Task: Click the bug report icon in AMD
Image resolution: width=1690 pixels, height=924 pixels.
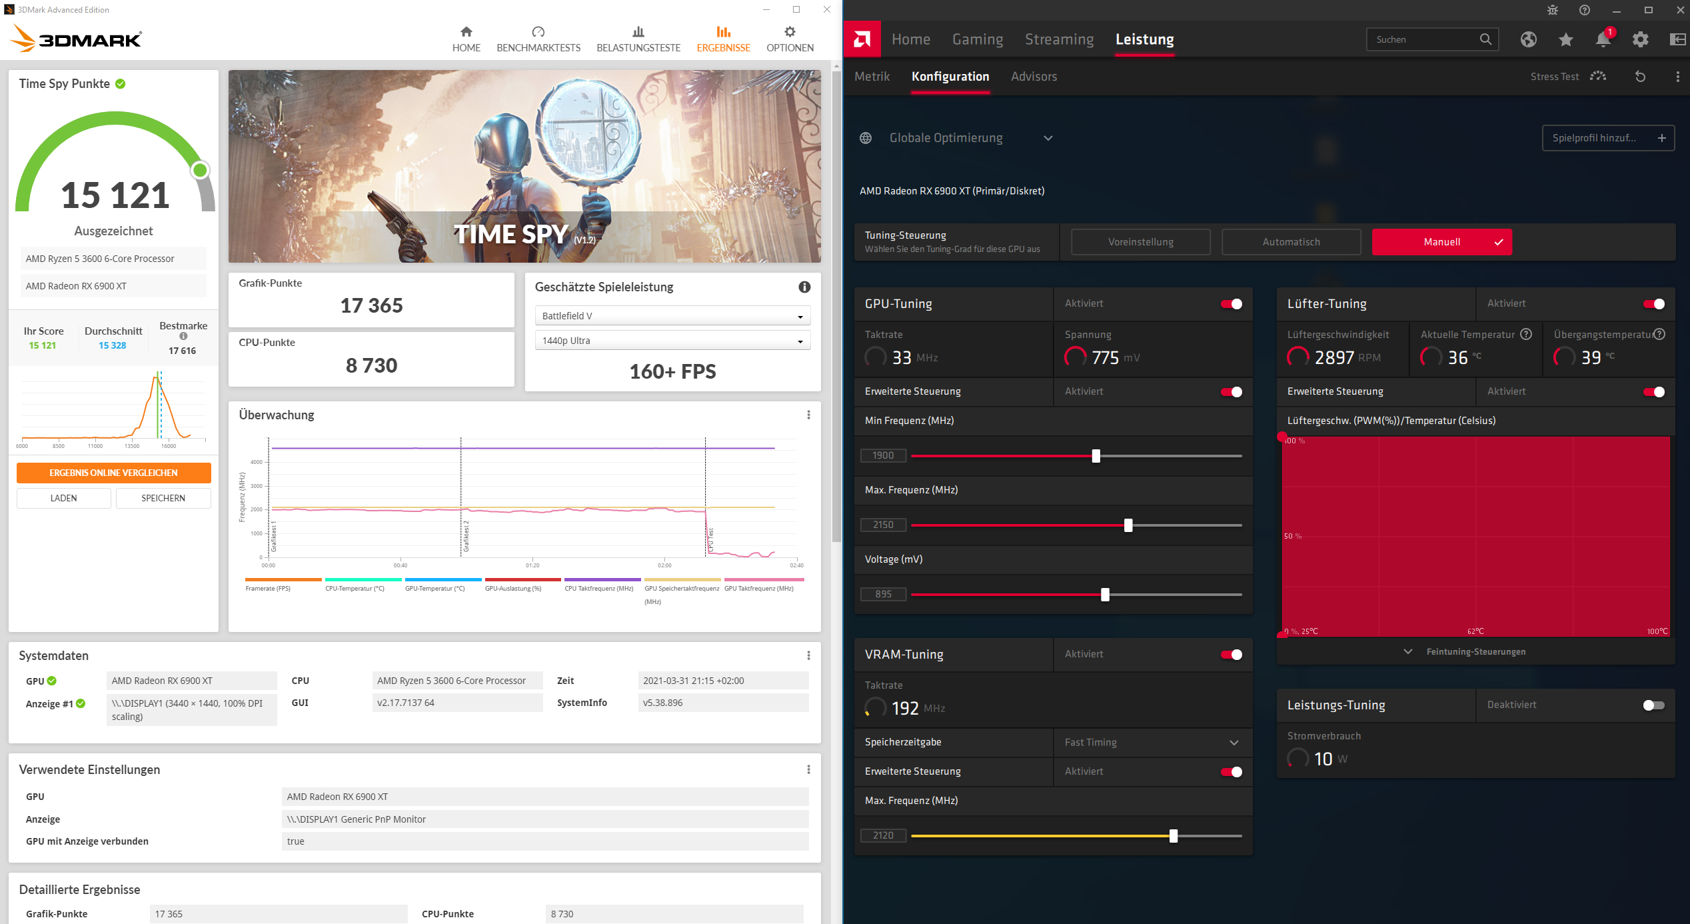Action: tap(1552, 10)
